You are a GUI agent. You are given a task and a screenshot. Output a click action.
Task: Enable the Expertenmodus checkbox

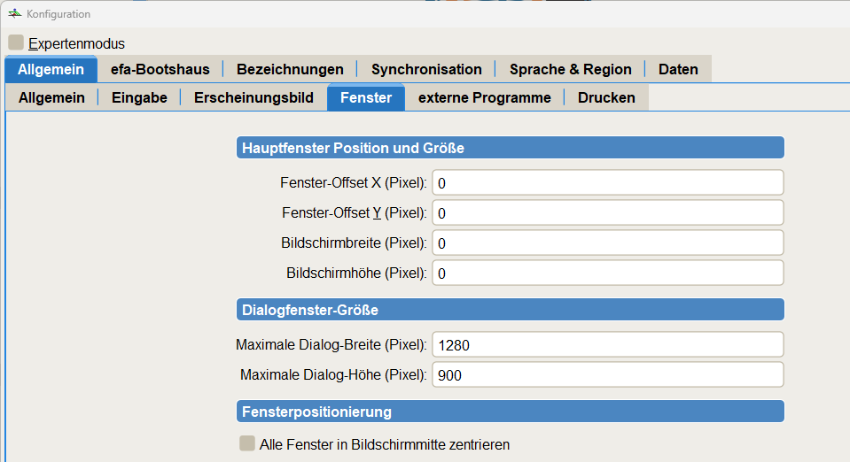coord(16,42)
